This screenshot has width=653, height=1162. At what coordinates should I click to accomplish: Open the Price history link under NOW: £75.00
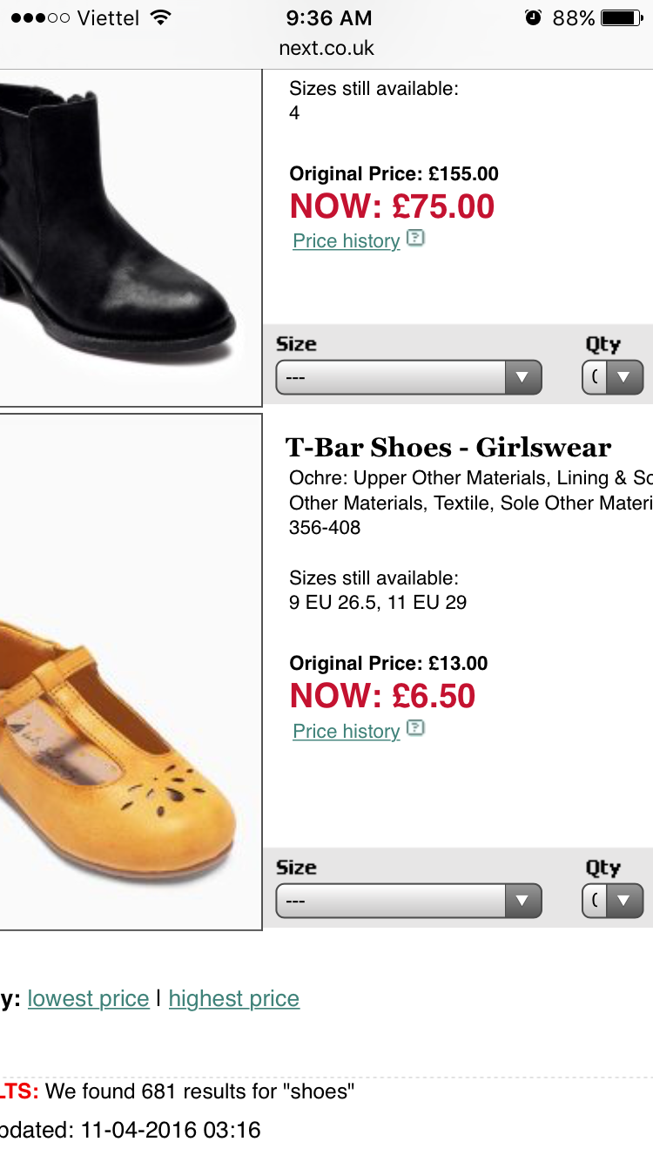(x=347, y=241)
